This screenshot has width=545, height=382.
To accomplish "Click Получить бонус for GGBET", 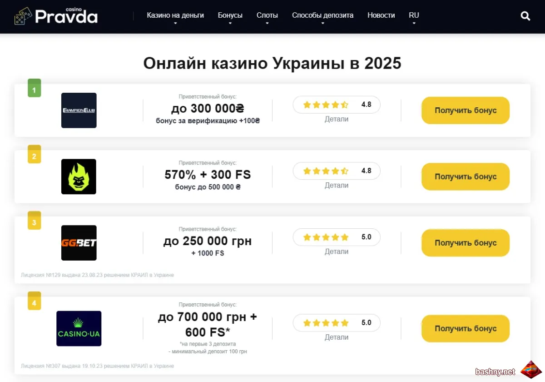I will [x=466, y=243].
